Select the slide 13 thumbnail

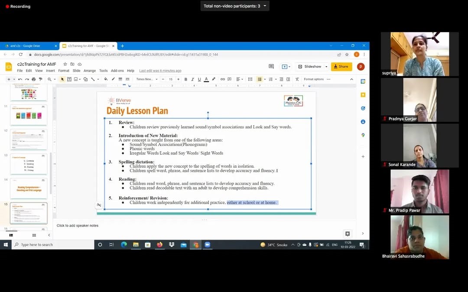[x=29, y=164]
